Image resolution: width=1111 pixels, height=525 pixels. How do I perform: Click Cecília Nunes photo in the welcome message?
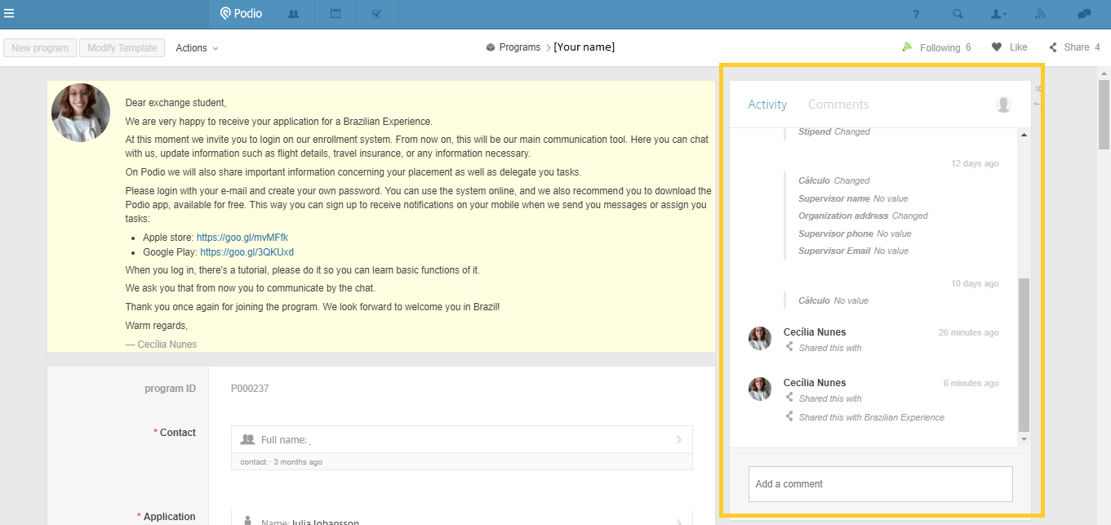tap(81, 113)
